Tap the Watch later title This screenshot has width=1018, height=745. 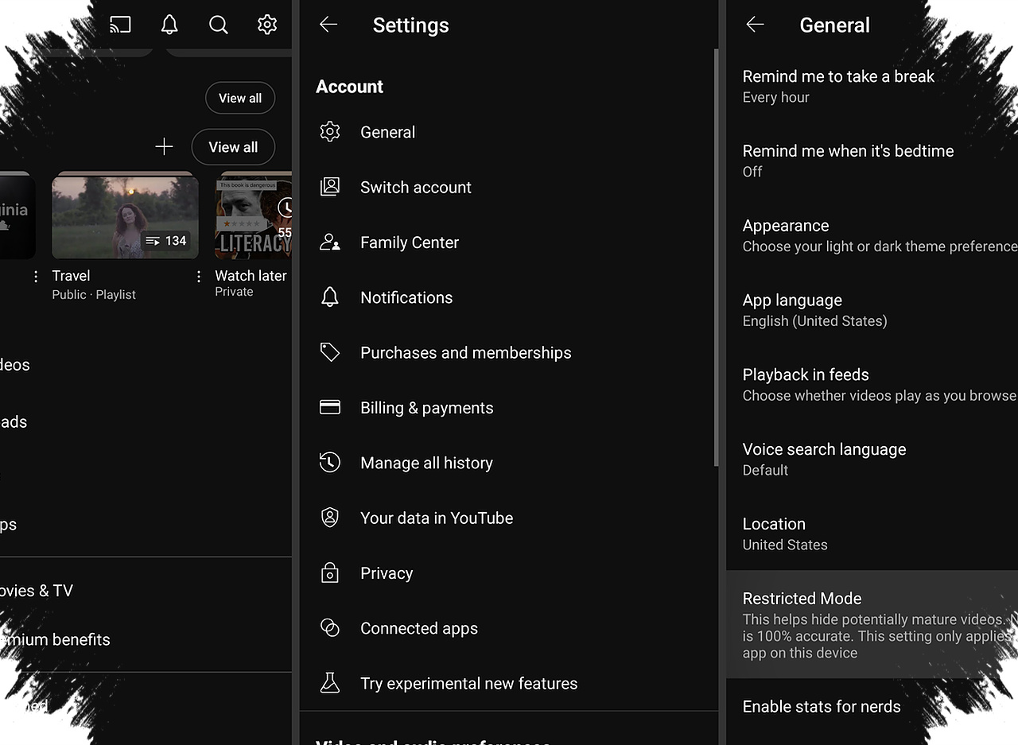(251, 276)
